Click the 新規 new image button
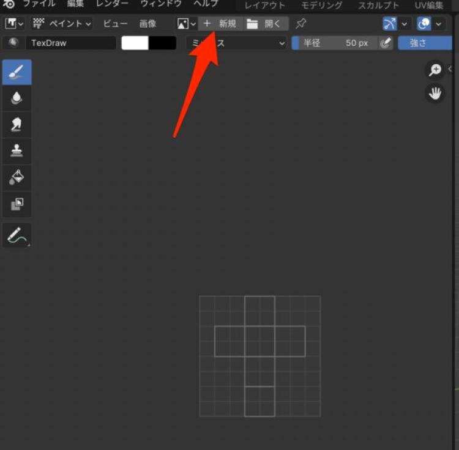The height and width of the screenshot is (450, 459). click(220, 24)
